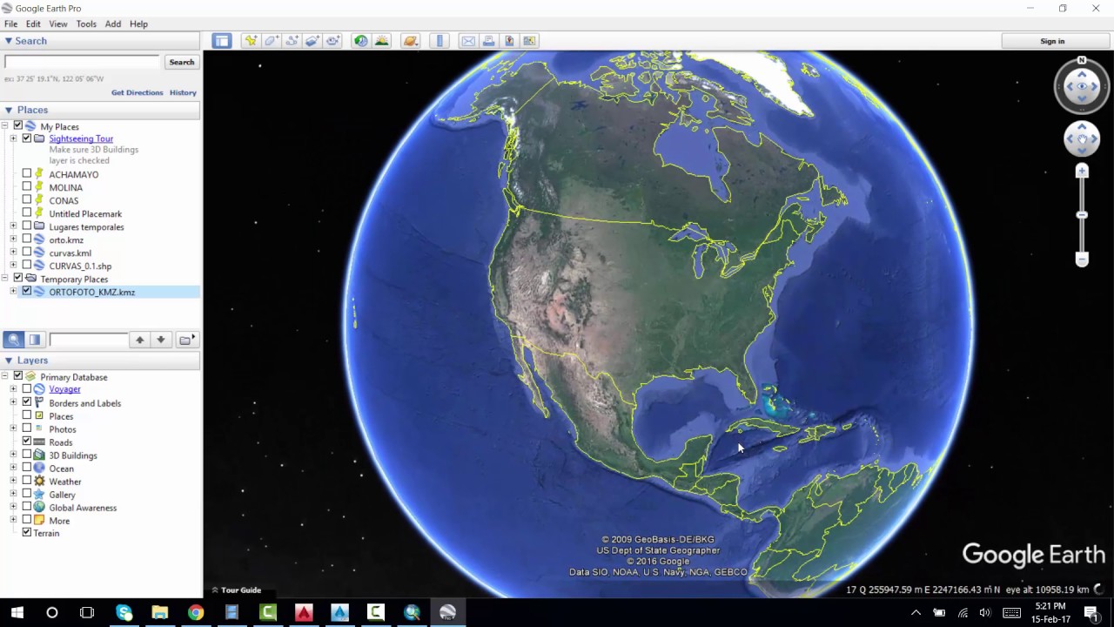Move selected place up with up arrow
Image resolution: width=1114 pixels, height=627 pixels.
(139, 340)
